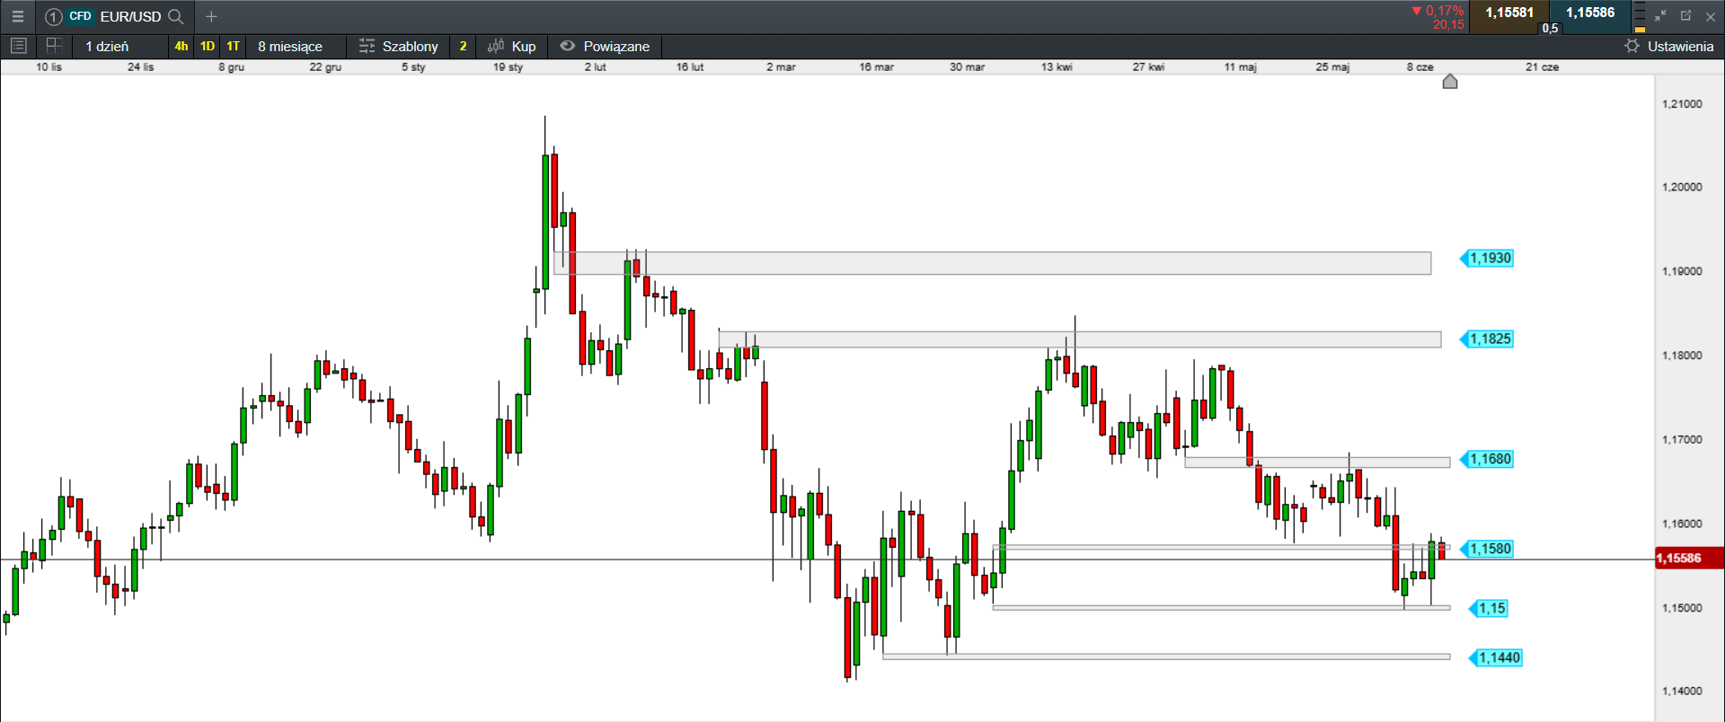
Task: Select the 1,1680 price level label
Action: 1488,460
